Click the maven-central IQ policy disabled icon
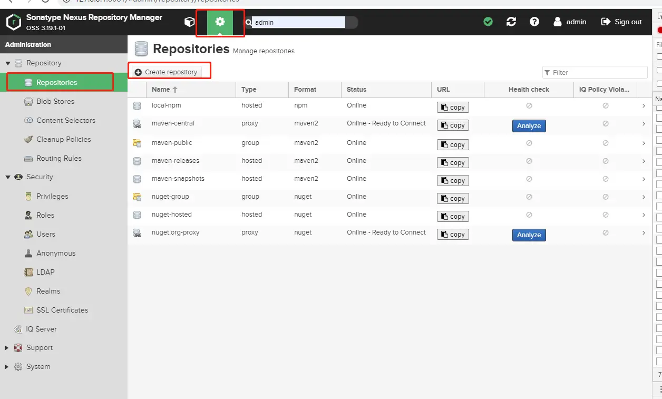Viewport: 662px width, 399px height. (x=606, y=123)
